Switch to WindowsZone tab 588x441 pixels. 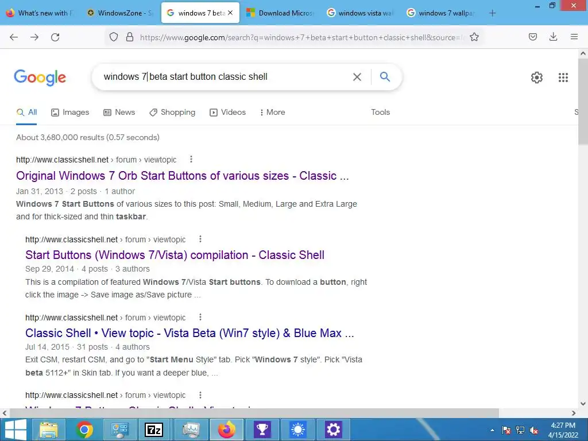[119, 13]
